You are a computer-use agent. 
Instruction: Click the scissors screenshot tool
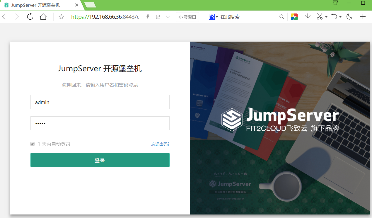320,17
